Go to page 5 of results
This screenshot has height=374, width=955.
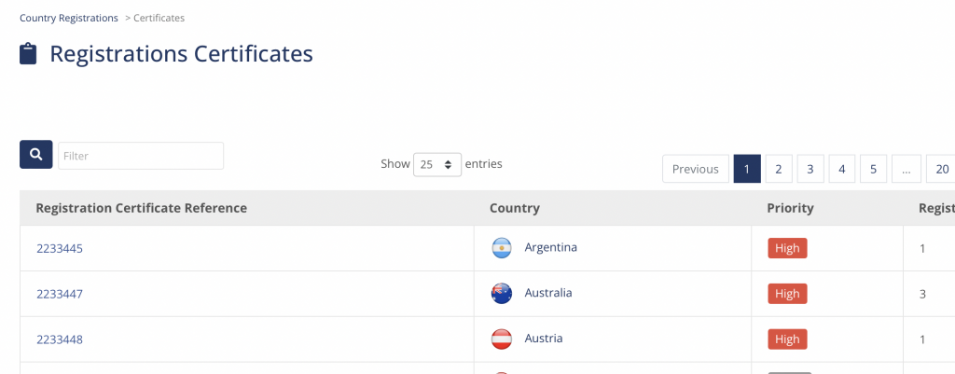tap(873, 169)
